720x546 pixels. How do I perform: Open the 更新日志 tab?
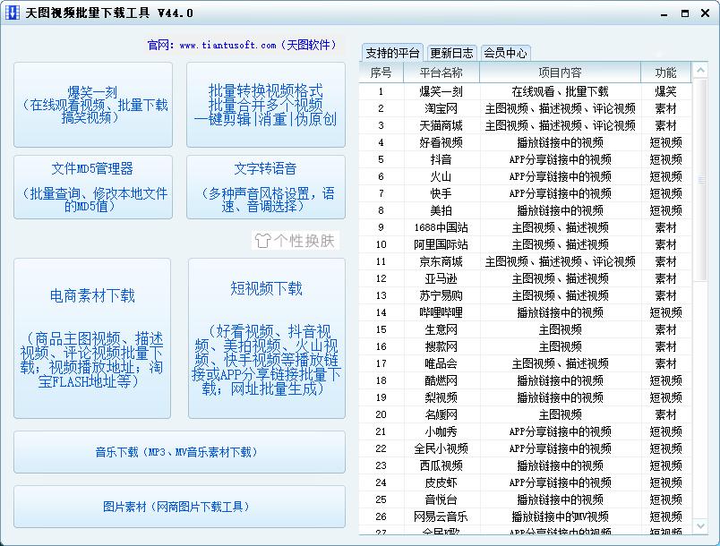coord(453,53)
